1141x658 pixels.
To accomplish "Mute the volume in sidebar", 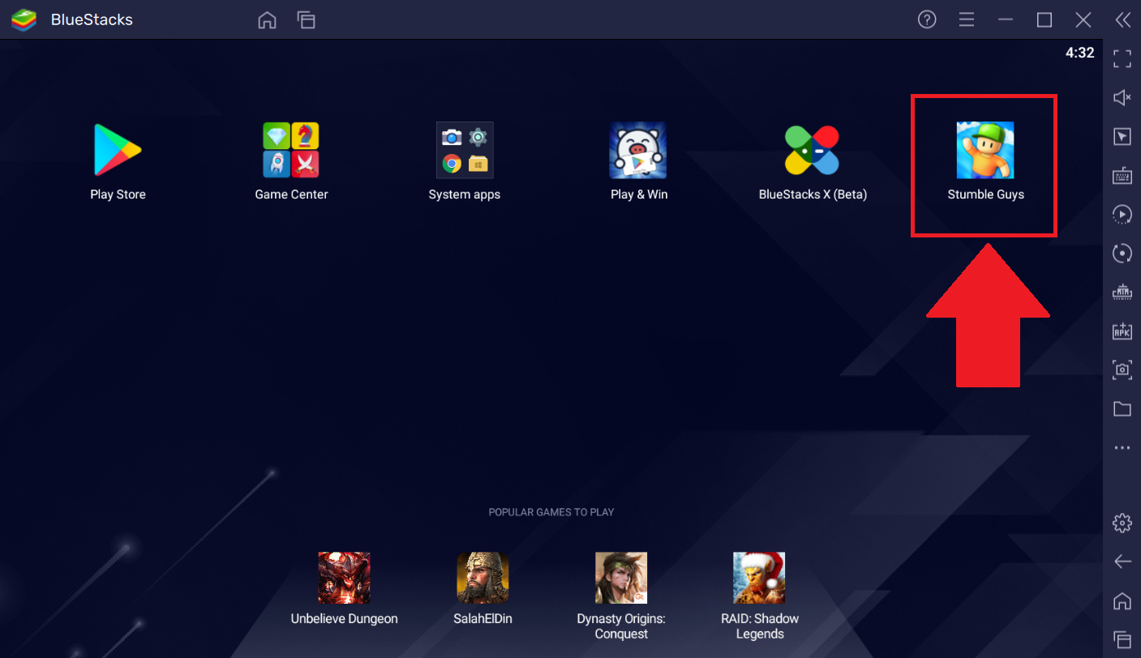I will [x=1122, y=98].
